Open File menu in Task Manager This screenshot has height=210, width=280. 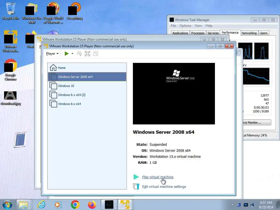tap(173, 26)
